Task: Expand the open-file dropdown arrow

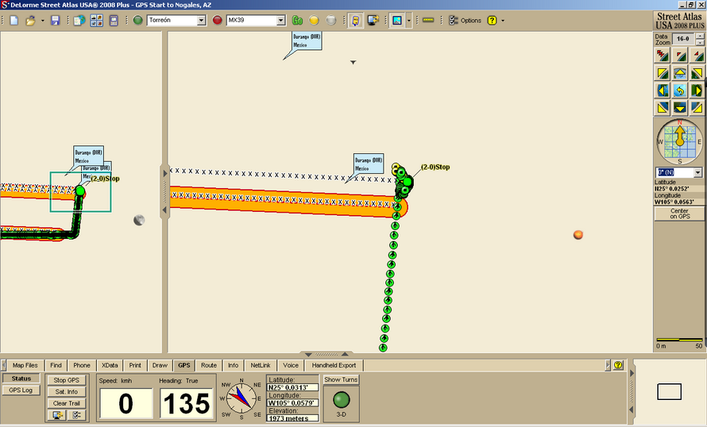Action: (42, 21)
